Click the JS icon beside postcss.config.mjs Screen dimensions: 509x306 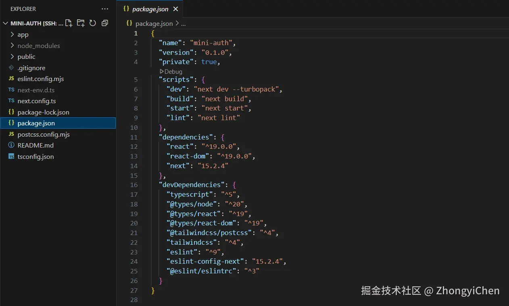coord(11,134)
